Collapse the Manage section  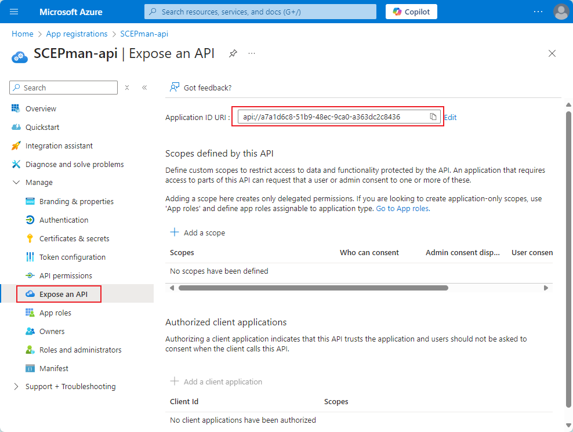[x=16, y=183]
